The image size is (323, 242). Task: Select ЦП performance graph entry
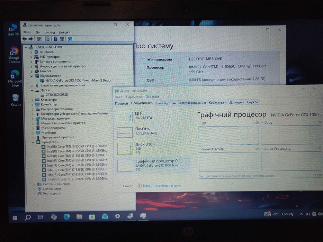pyautogui.click(x=152, y=117)
